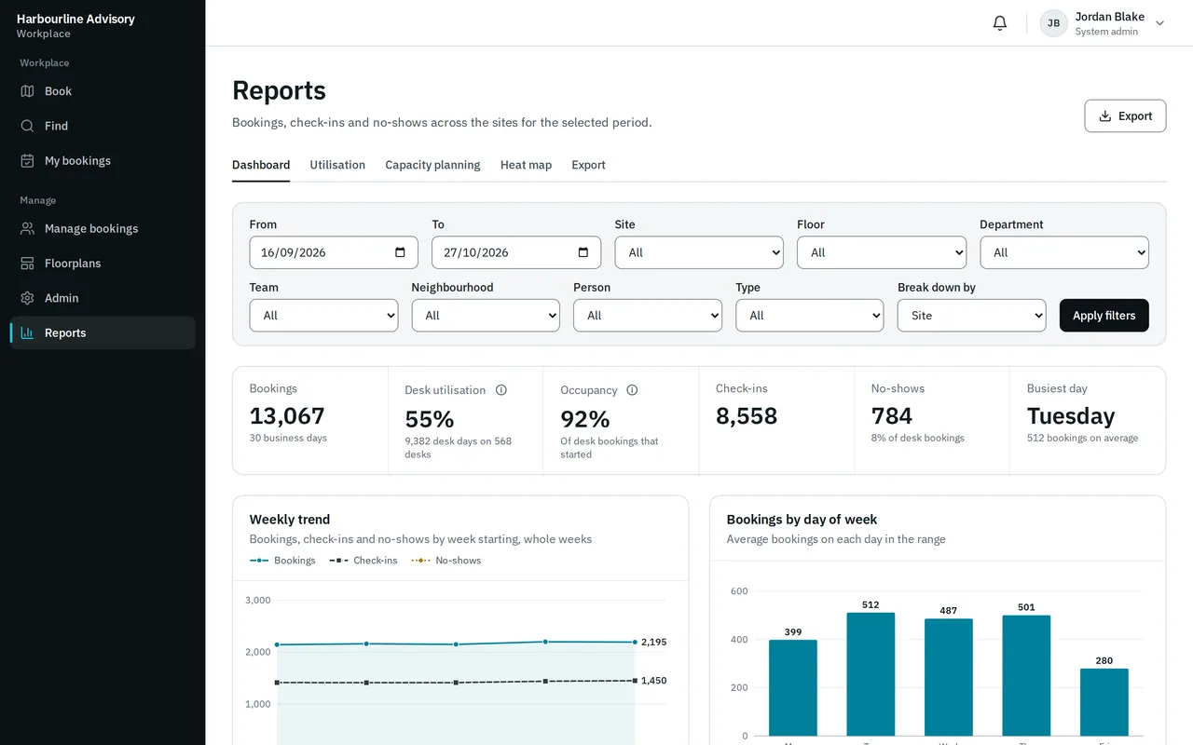Image resolution: width=1193 pixels, height=745 pixels.
Task: Click the Manage bookings people icon
Action: tap(27, 228)
